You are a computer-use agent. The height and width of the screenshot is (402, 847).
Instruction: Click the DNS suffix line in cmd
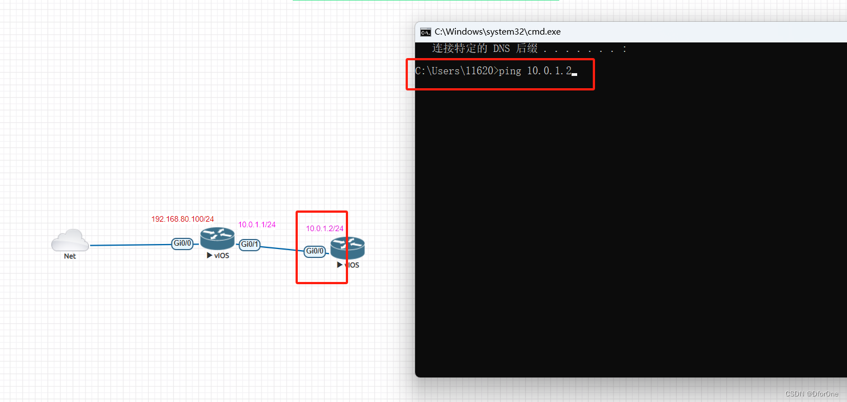530,49
